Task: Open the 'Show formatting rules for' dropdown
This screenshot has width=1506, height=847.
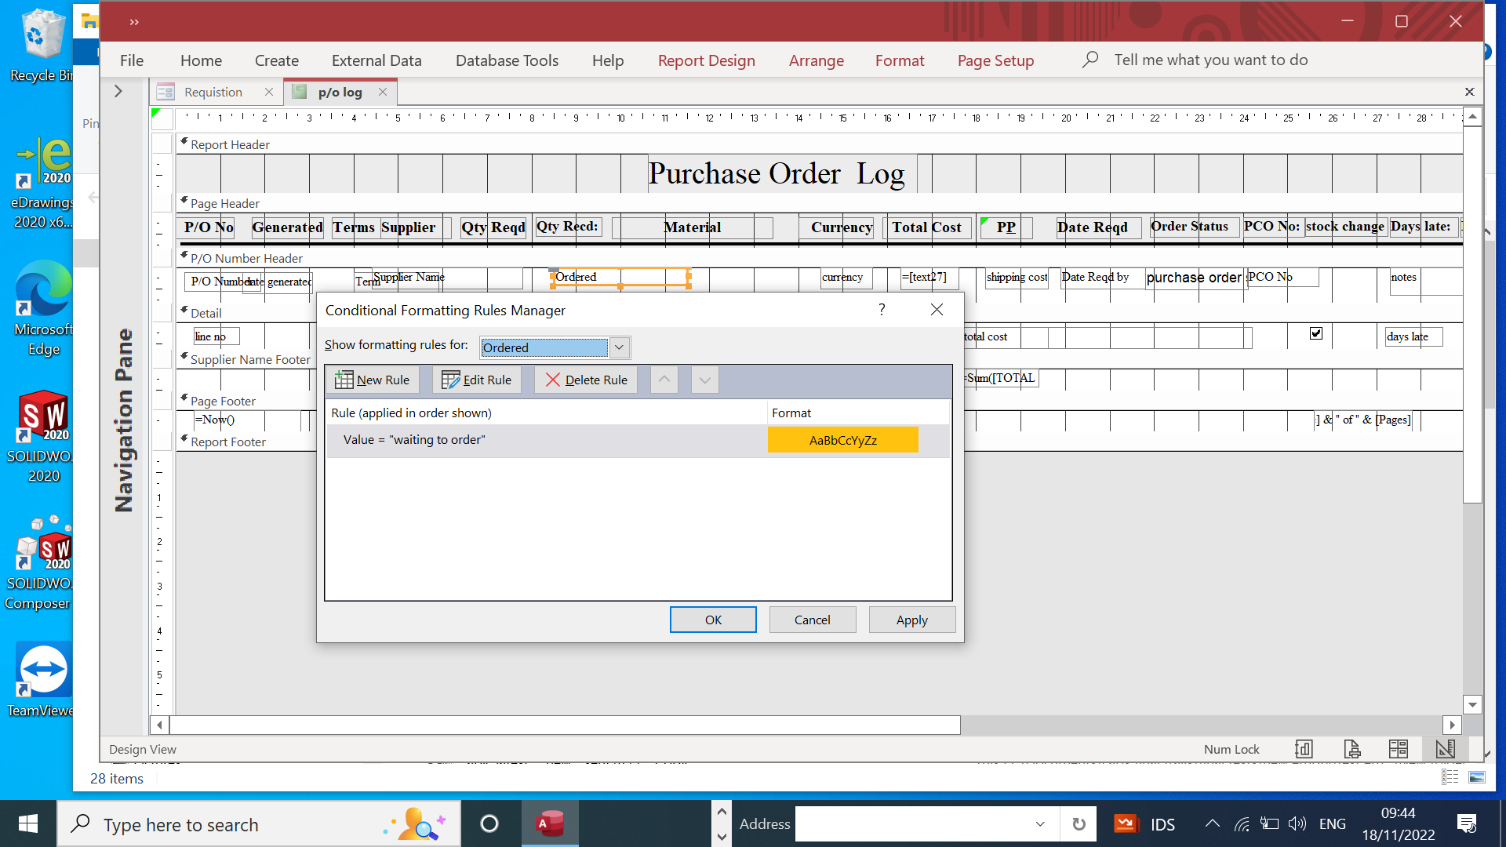Action: click(x=619, y=347)
